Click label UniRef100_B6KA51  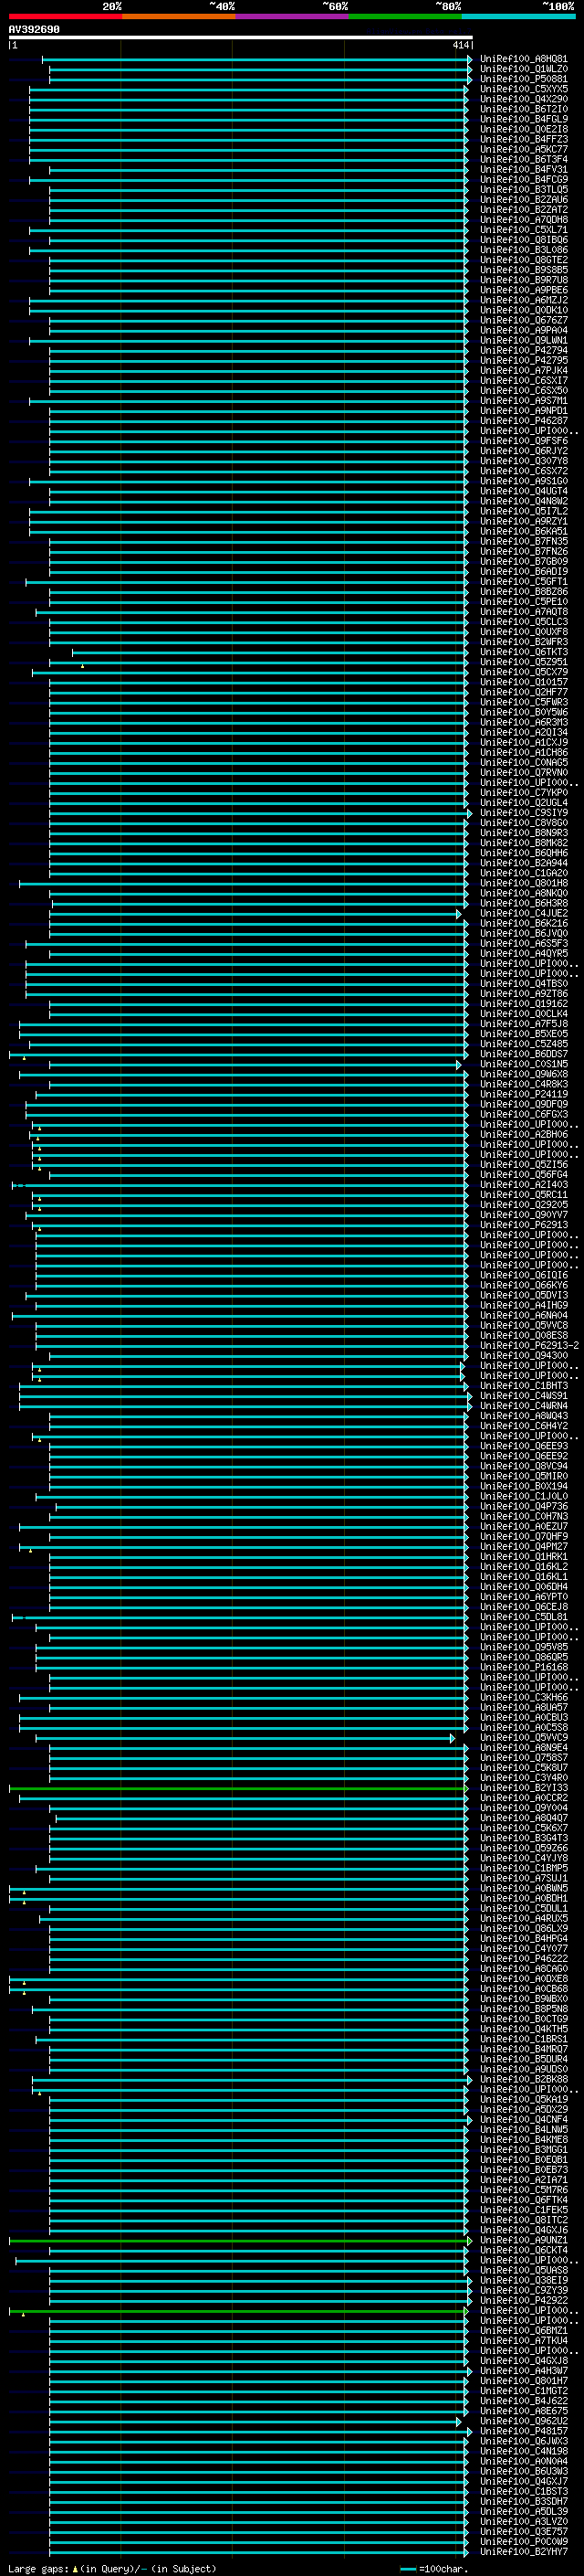(x=523, y=531)
